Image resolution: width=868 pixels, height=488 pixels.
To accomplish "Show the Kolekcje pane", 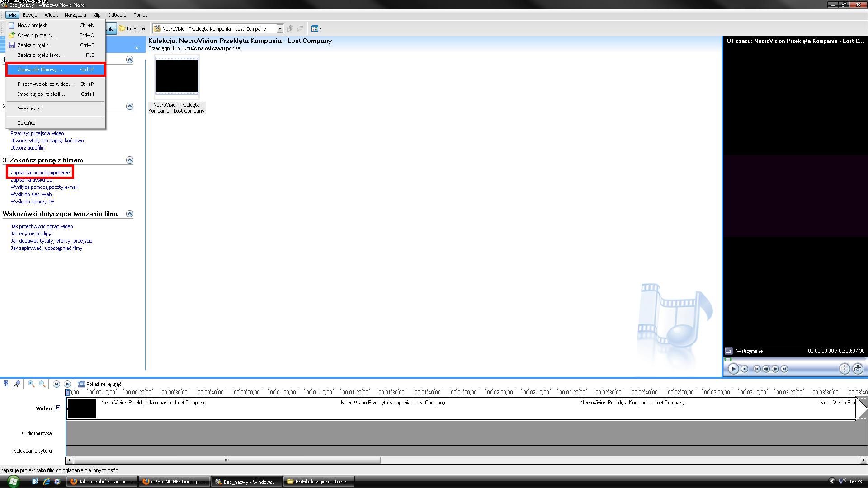I will click(132, 28).
